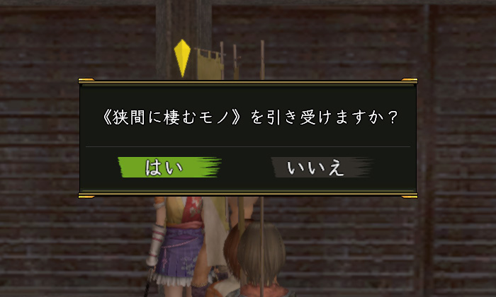The width and height of the screenshot is (496, 297).
Task: Click the bottom-right gold corner ornament
Action: pyautogui.click(x=410, y=197)
